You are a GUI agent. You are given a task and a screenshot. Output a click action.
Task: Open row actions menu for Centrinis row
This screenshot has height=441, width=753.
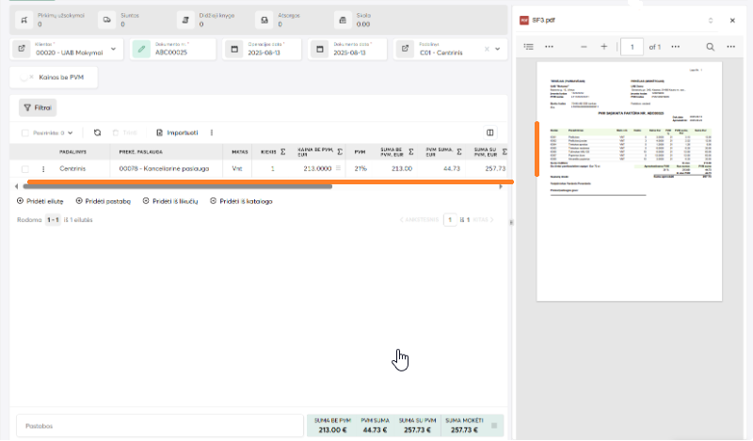[x=43, y=169]
